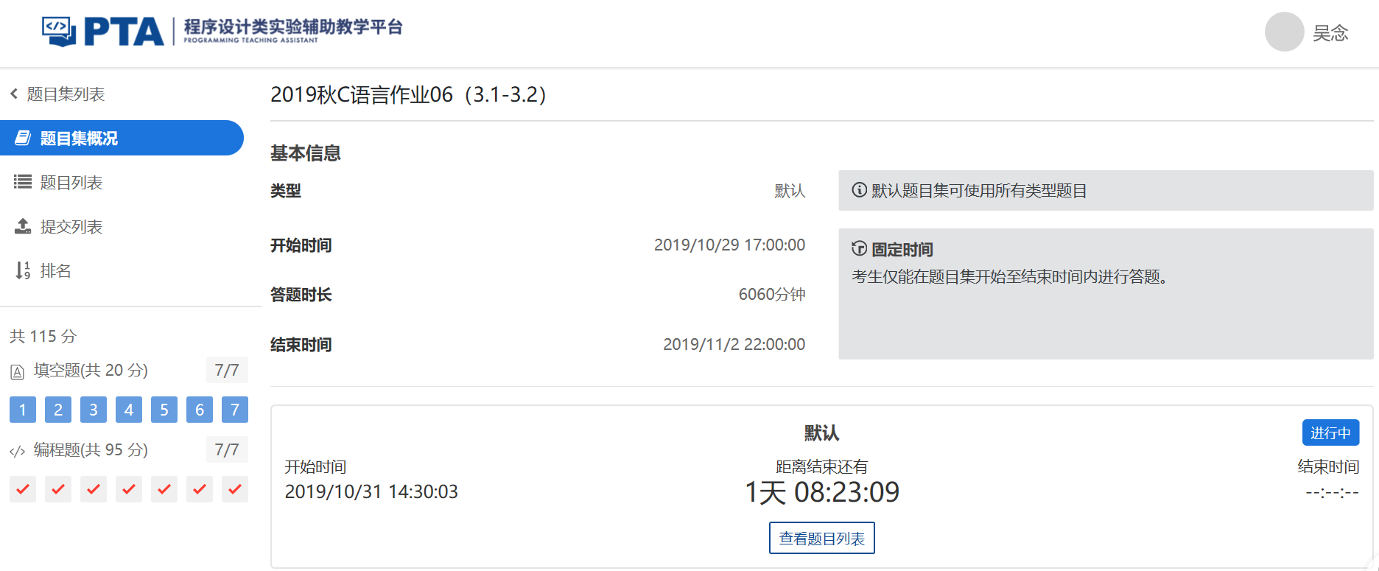1379x571 pixels.
Task: Click the 固定时间 clock icon
Action: pos(859,248)
